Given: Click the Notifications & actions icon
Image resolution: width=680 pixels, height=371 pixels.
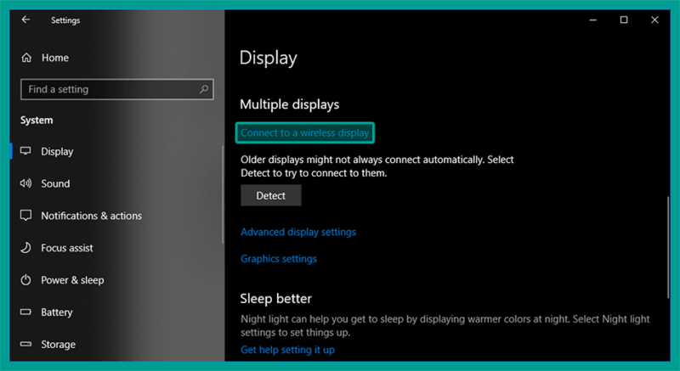Looking at the screenshot, I should 26,216.
